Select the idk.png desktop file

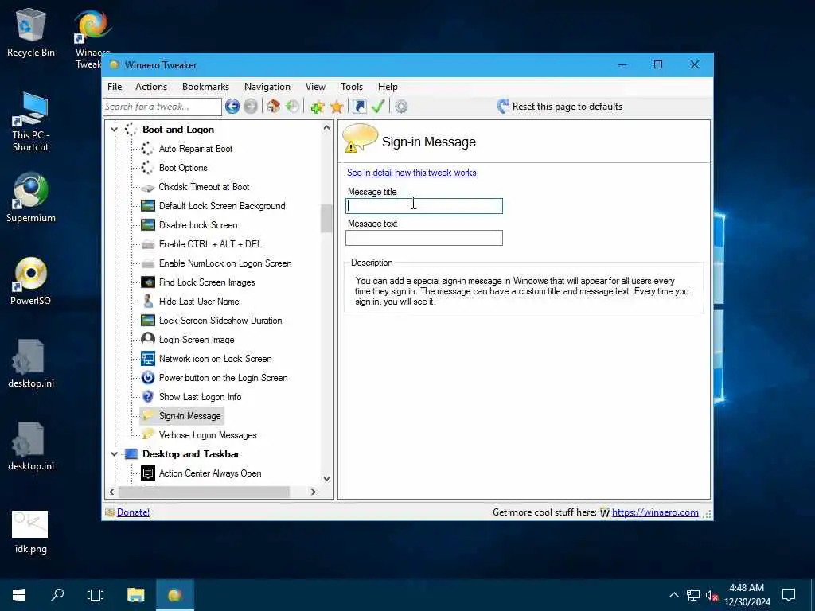pyautogui.click(x=30, y=532)
